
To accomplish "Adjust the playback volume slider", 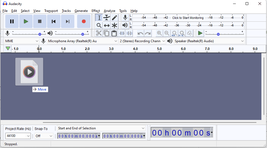I will pos(83,34).
